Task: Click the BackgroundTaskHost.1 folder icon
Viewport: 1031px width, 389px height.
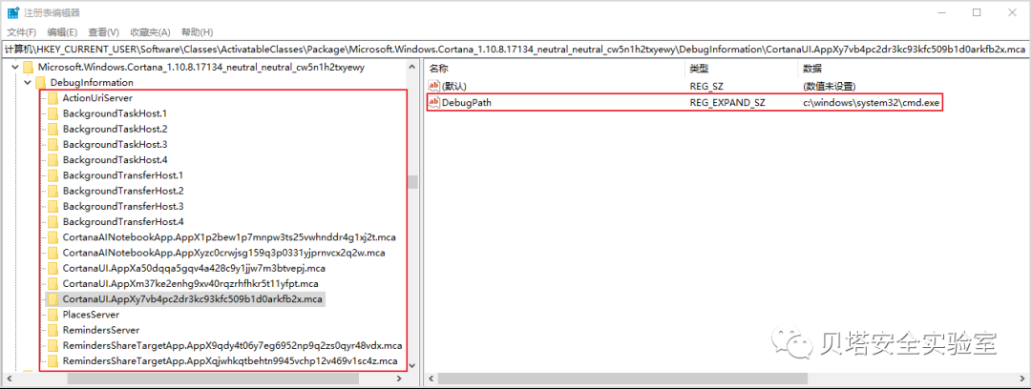Action: [53, 113]
